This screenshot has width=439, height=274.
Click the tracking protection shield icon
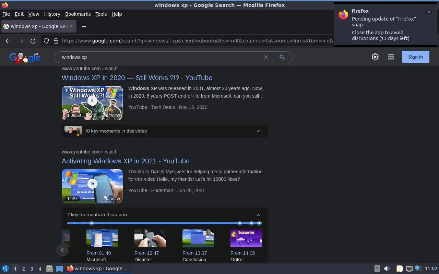(x=46, y=41)
